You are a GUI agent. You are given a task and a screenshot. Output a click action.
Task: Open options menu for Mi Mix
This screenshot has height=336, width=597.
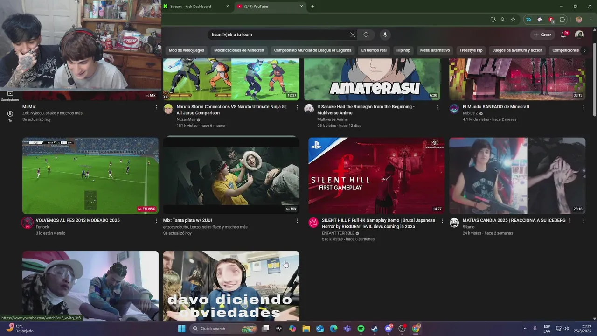click(x=156, y=107)
